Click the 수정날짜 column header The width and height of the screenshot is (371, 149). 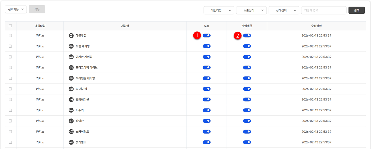coord(316,26)
